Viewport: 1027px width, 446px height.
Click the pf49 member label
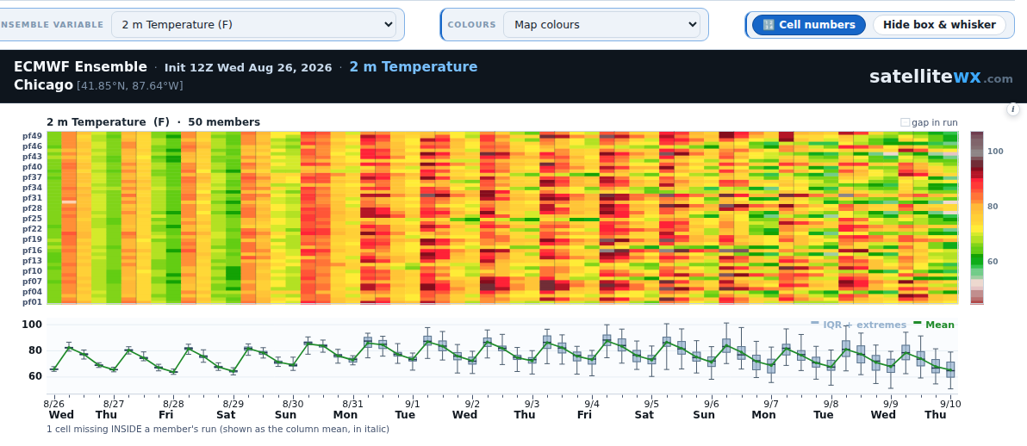click(34, 135)
